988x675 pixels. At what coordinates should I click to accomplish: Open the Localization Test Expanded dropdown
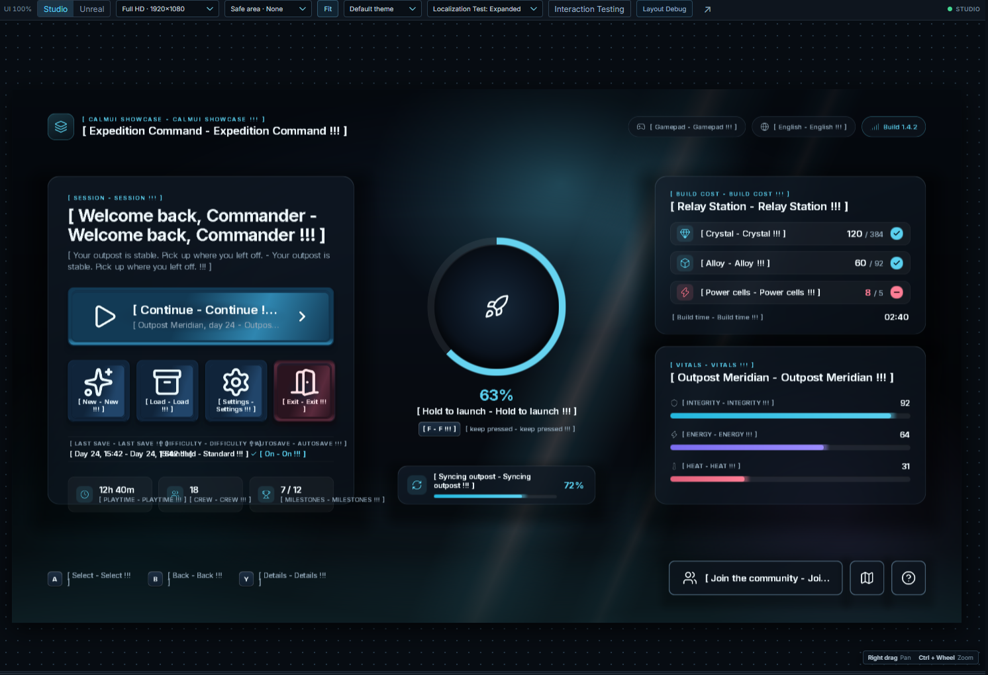click(485, 9)
